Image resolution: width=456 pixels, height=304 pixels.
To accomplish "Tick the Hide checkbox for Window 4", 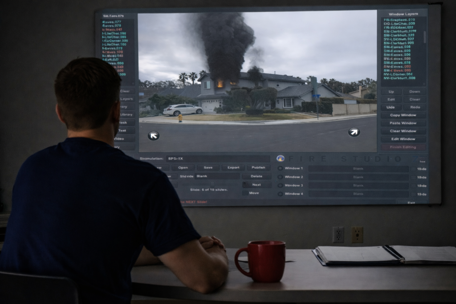I will click(413, 194).
